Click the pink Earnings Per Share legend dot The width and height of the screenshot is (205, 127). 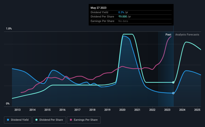pos(71,120)
